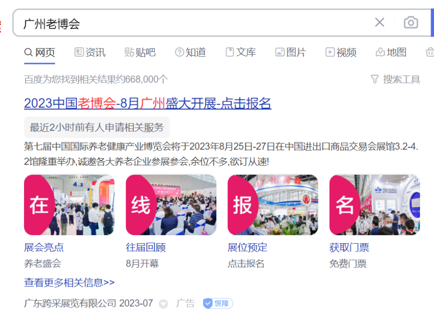Clear the search box with X icon
Viewport: 434px width, 323px height.
[x=379, y=23]
